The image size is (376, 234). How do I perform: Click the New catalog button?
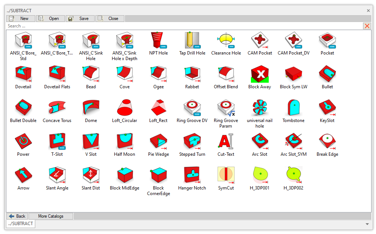(x=21, y=19)
